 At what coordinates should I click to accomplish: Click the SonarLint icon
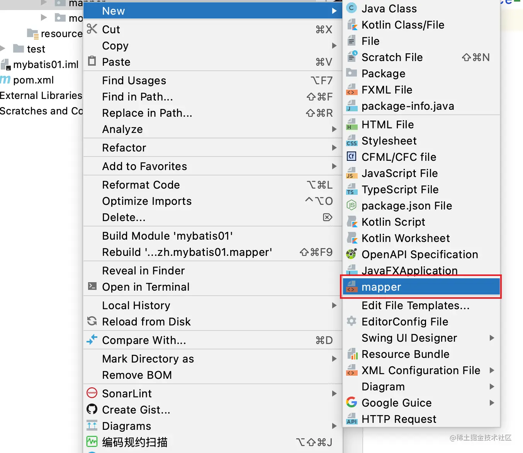pyautogui.click(x=92, y=393)
